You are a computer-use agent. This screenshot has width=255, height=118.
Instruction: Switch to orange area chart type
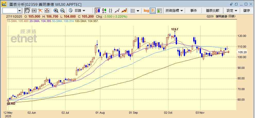click(124, 10)
